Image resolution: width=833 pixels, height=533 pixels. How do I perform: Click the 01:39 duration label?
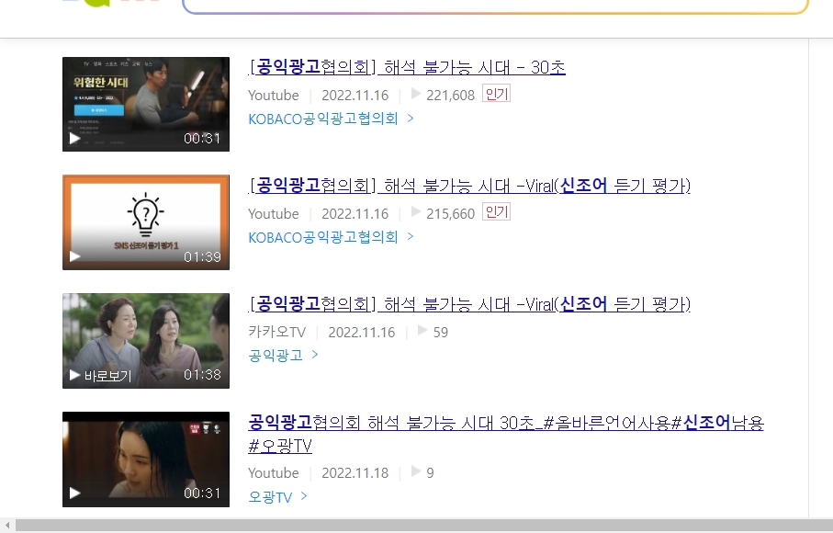coord(202,256)
